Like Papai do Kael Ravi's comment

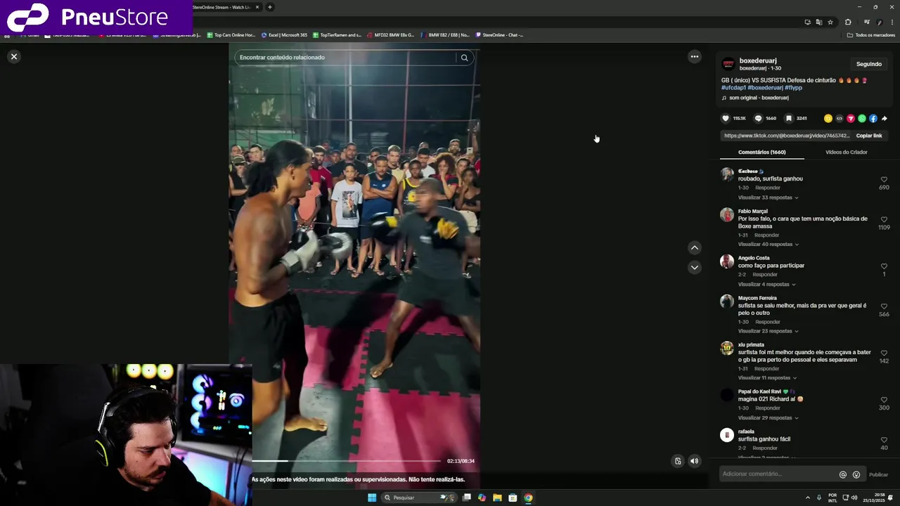[x=884, y=400]
